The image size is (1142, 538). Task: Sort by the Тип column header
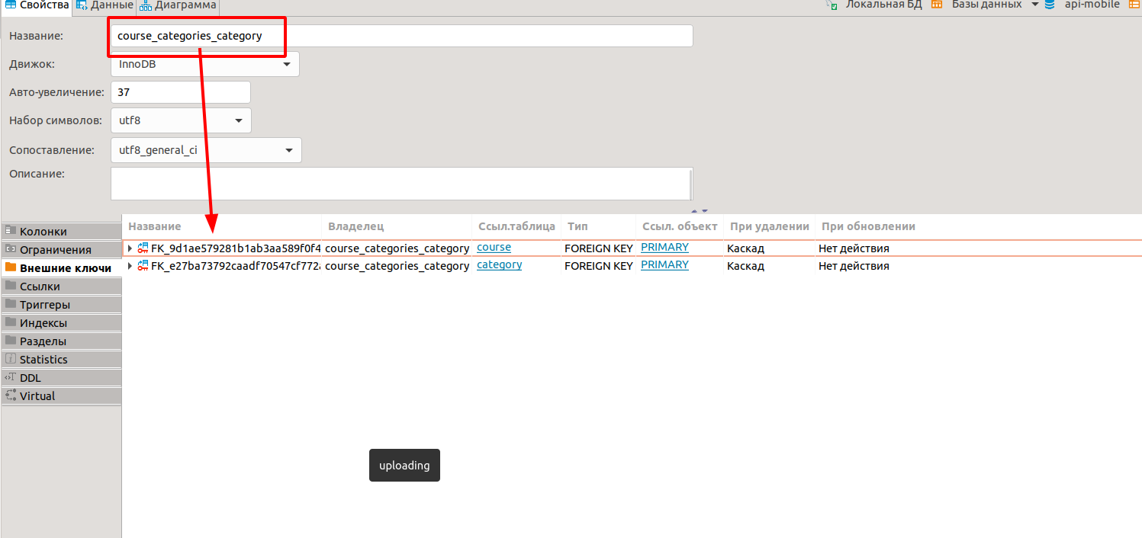(577, 226)
